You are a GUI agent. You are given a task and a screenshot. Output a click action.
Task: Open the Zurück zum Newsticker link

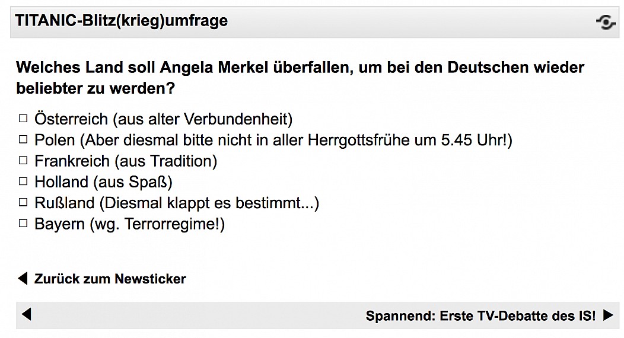point(110,279)
